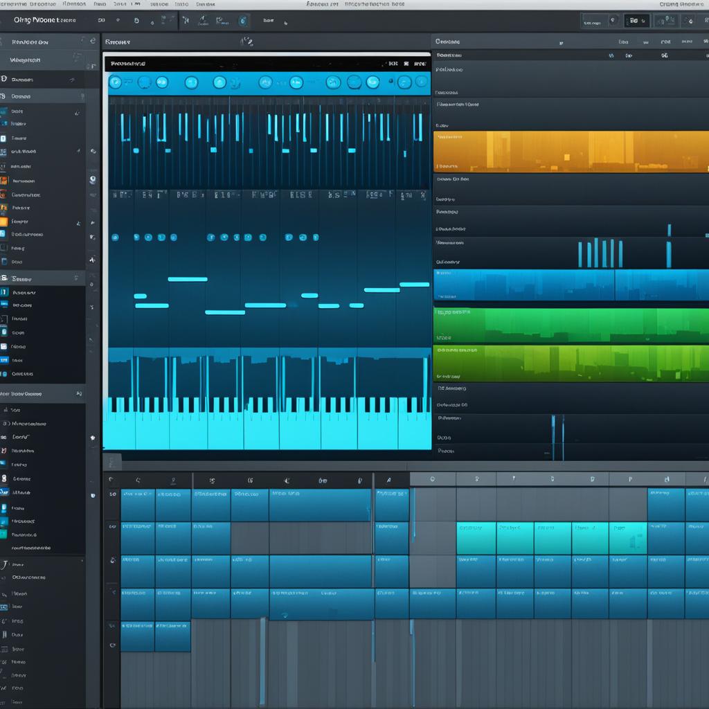Open the right track panel header title
The image size is (709, 709).
click(x=448, y=42)
